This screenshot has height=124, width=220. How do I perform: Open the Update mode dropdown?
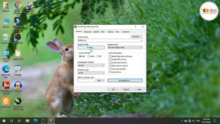(x=125, y=48)
